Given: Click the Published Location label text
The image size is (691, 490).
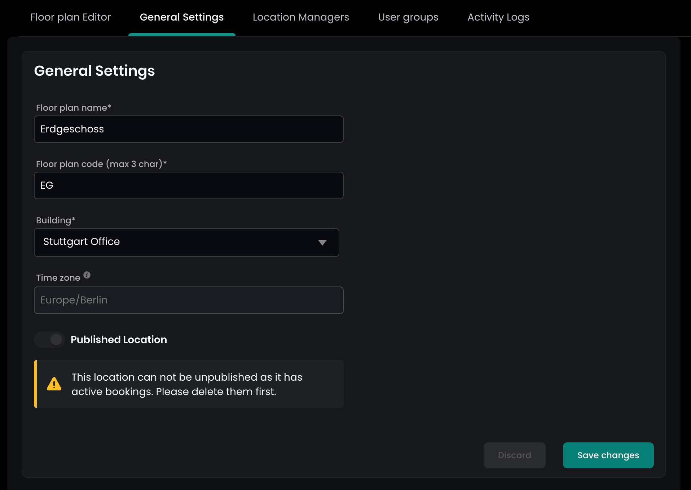Looking at the screenshot, I should click(119, 340).
